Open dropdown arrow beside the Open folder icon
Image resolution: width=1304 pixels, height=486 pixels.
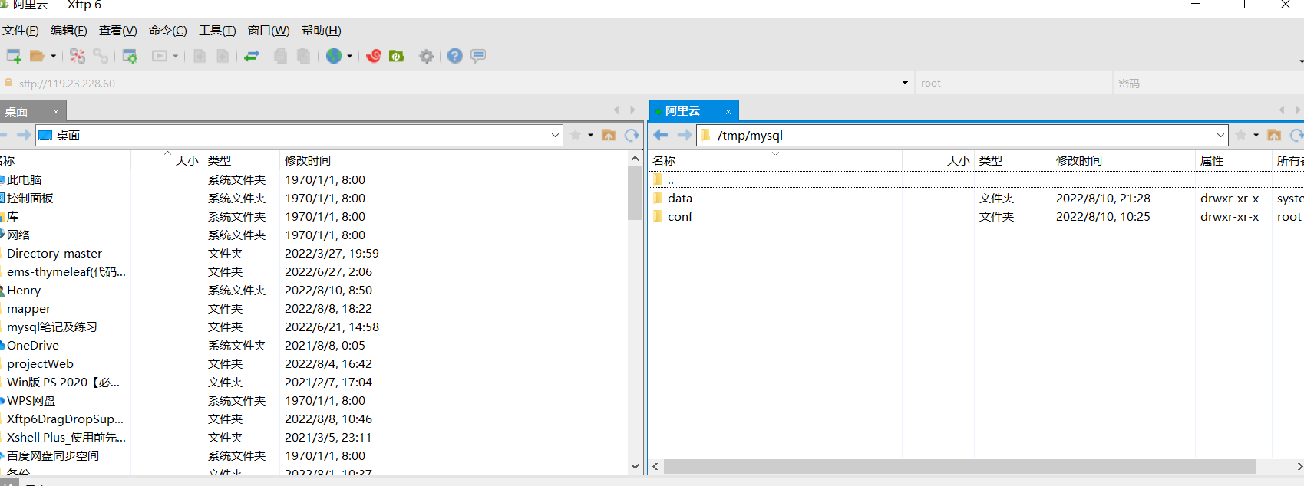click(x=53, y=56)
